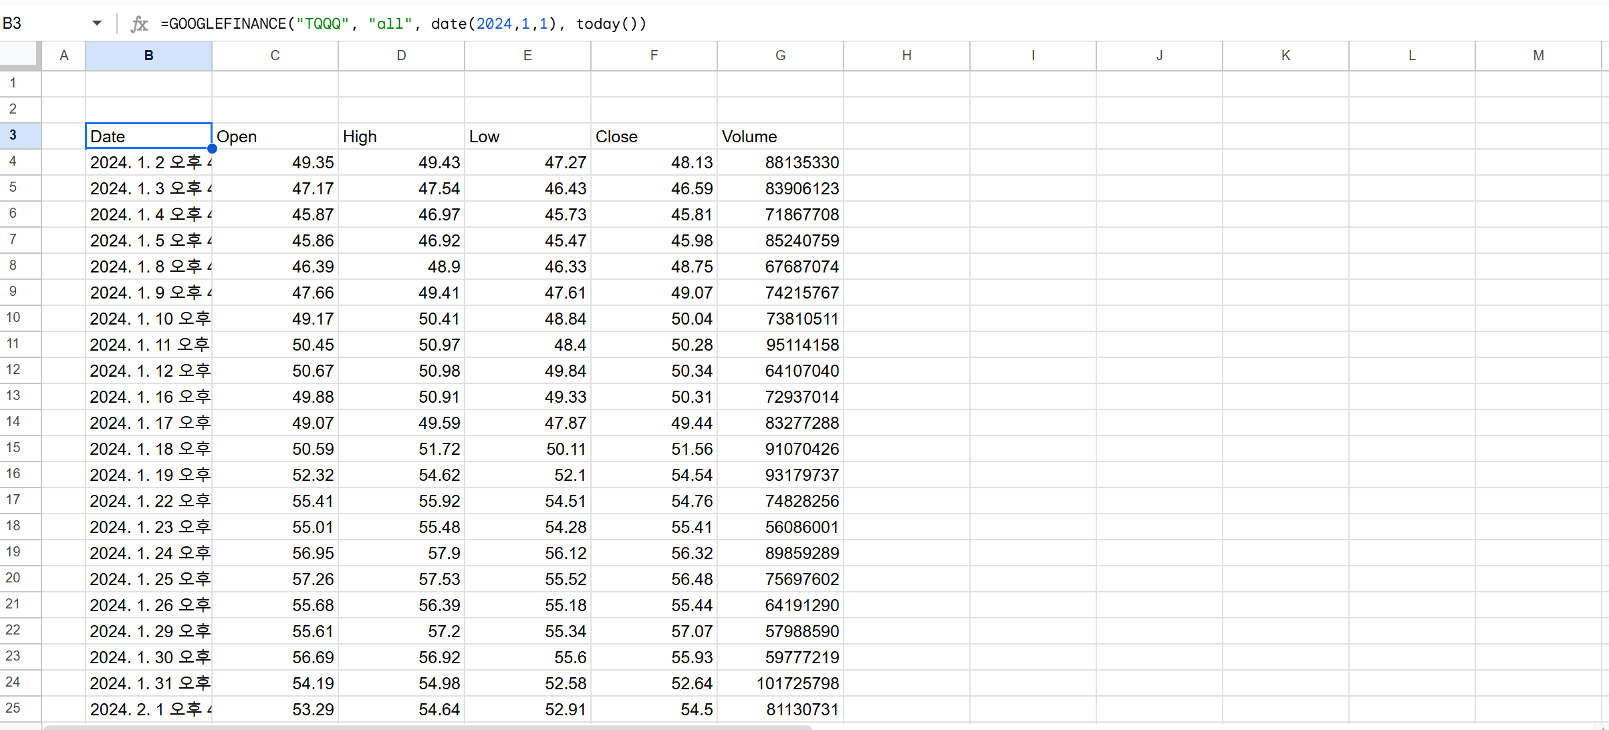The height and width of the screenshot is (730, 1609).
Task: Select column D header
Action: (x=401, y=55)
